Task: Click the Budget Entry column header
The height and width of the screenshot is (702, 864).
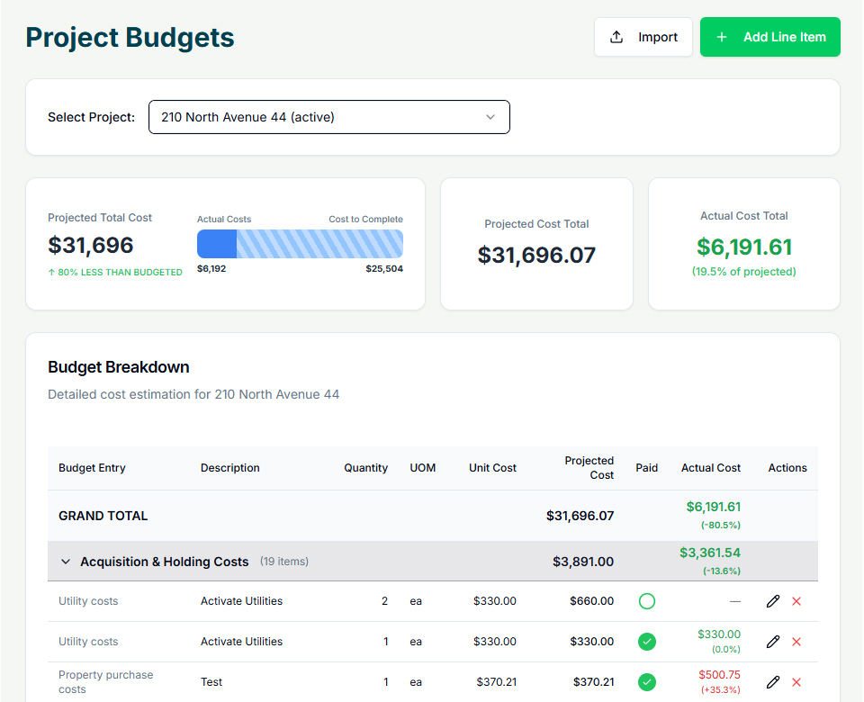Action: point(92,468)
